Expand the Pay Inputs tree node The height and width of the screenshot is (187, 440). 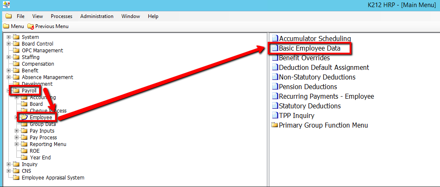[17, 131]
